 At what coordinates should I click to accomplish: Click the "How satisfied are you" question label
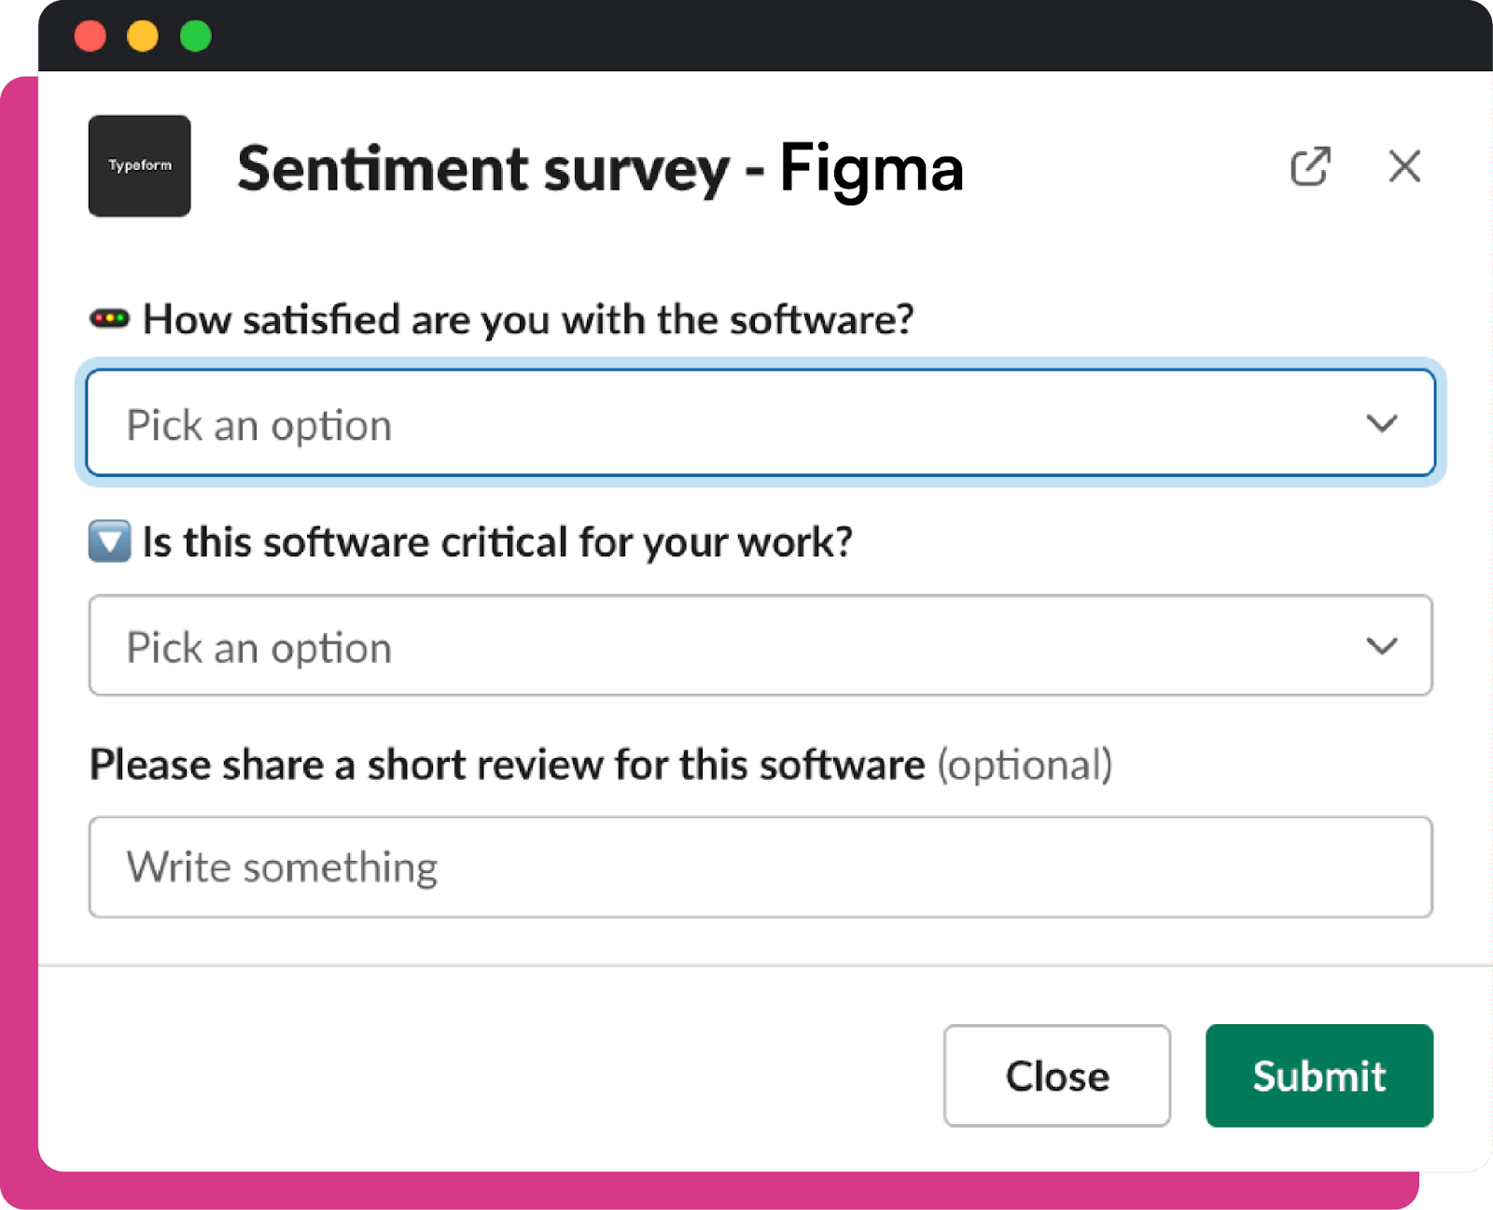tap(528, 319)
